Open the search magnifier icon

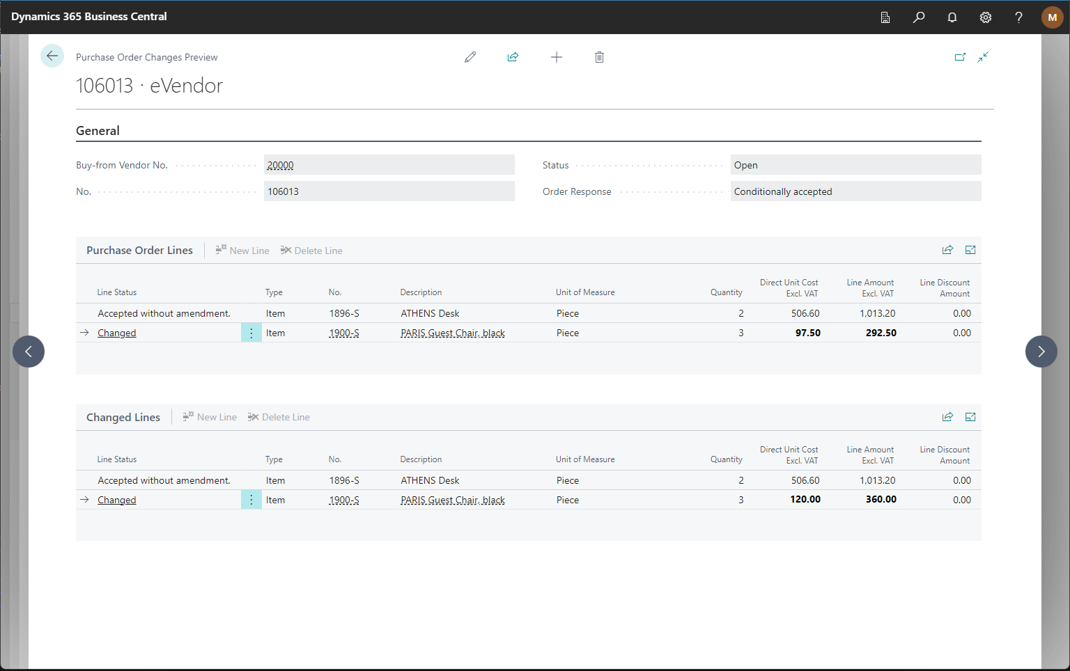click(x=919, y=17)
